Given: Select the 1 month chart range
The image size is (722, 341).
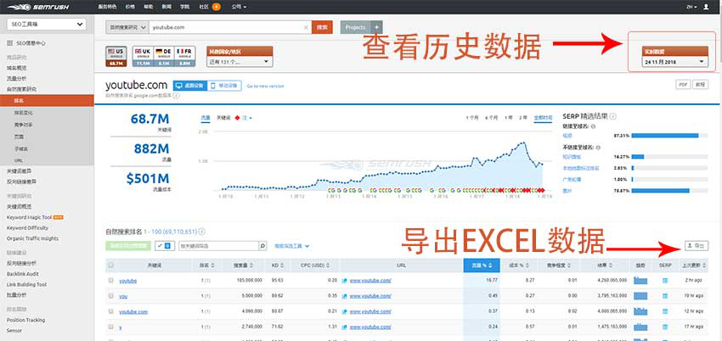Looking at the screenshot, I should point(472,118).
